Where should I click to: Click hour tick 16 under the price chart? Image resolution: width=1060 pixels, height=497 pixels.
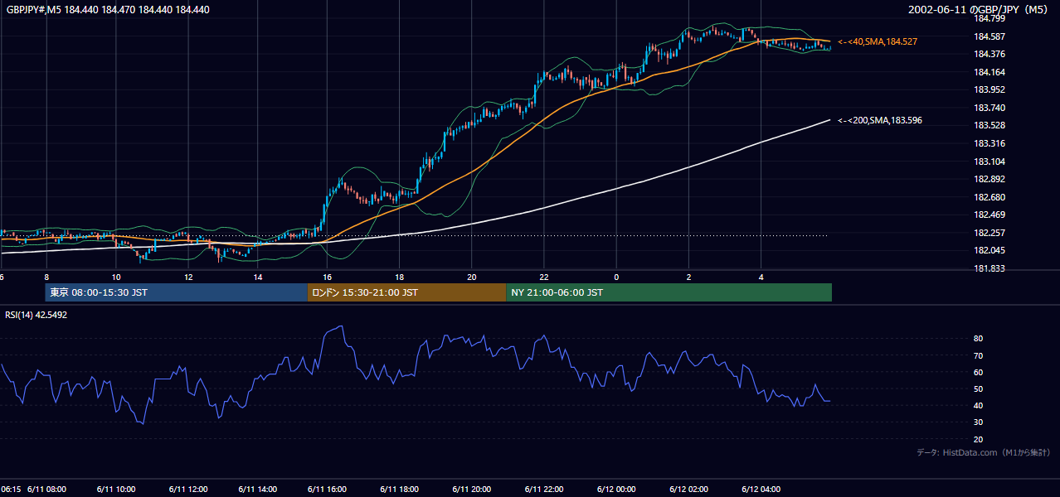click(x=328, y=277)
